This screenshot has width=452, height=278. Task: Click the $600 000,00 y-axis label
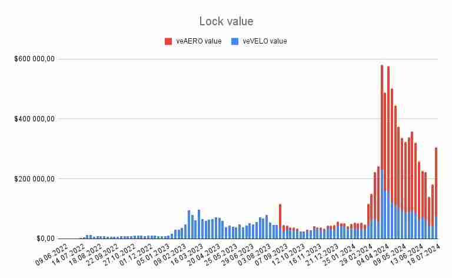coord(35,59)
